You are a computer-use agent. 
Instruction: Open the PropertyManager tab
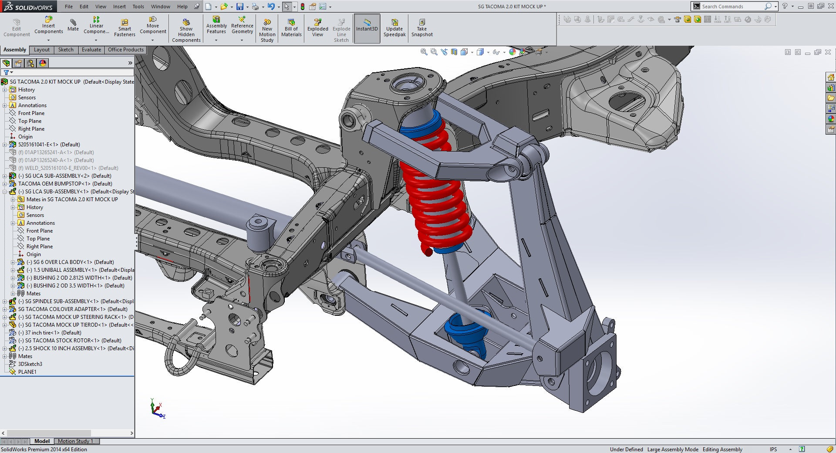tap(19, 63)
